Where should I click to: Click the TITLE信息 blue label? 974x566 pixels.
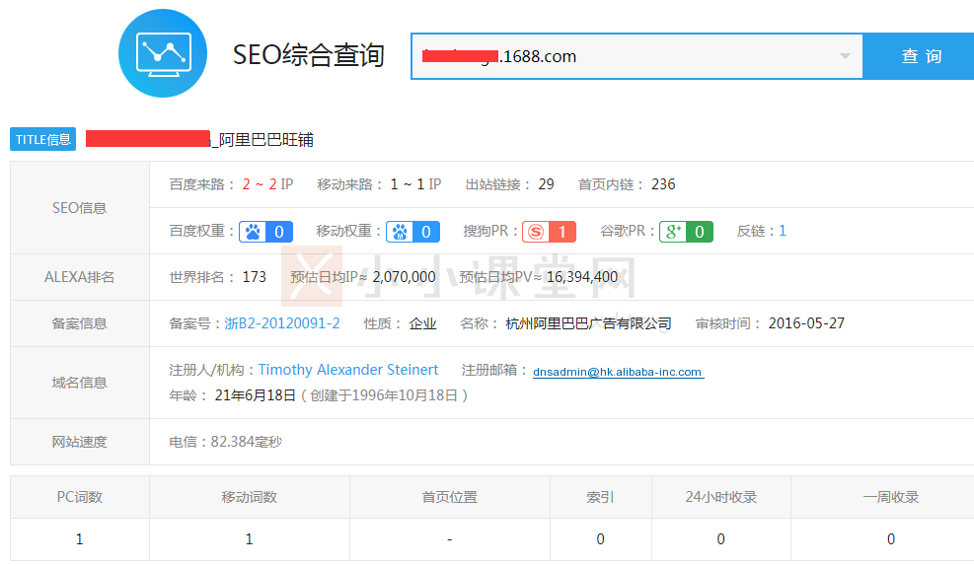click(x=42, y=139)
